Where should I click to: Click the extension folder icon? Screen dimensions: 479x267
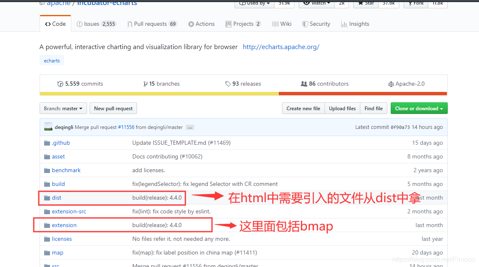(47, 225)
